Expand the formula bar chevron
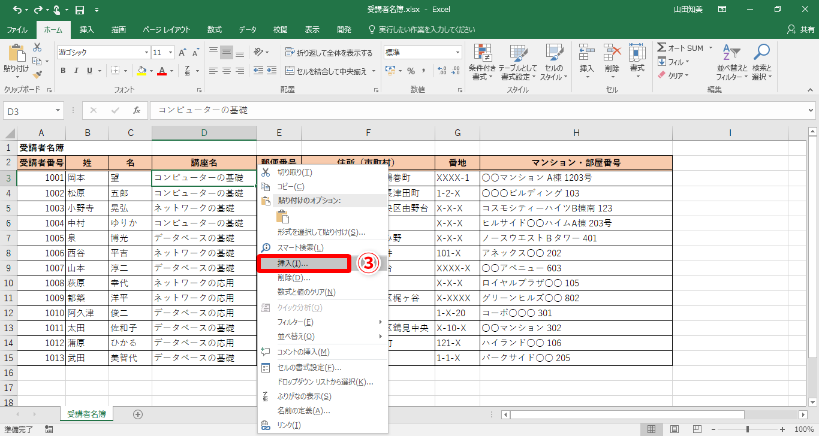Image resolution: width=819 pixels, height=436 pixels. click(811, 110)
